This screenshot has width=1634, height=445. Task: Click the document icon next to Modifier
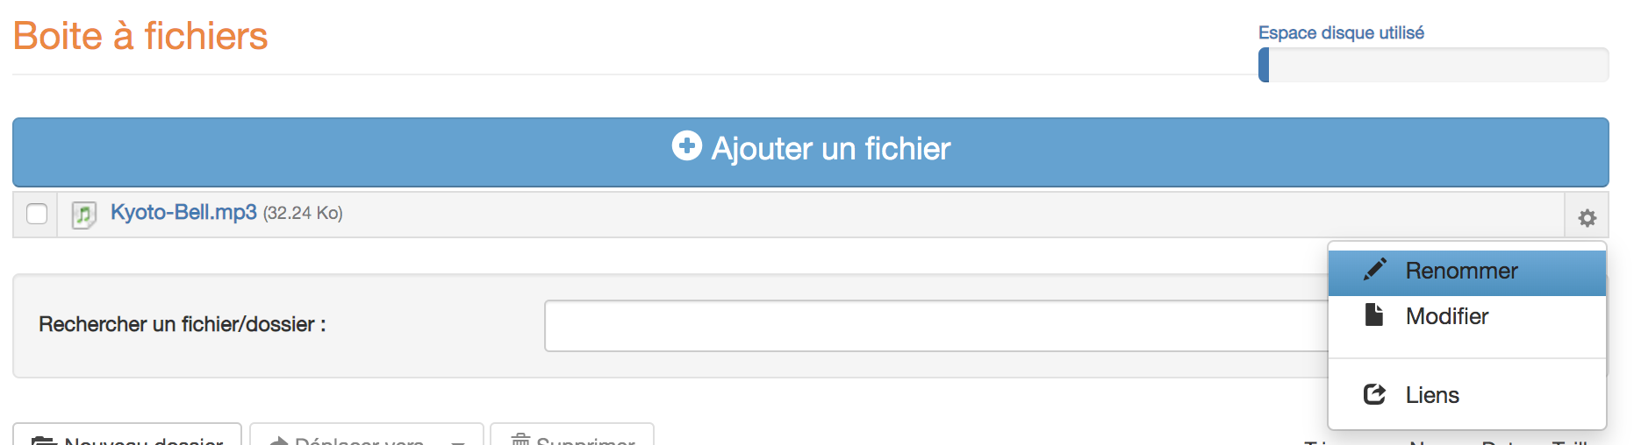[x=1374, y=314]
